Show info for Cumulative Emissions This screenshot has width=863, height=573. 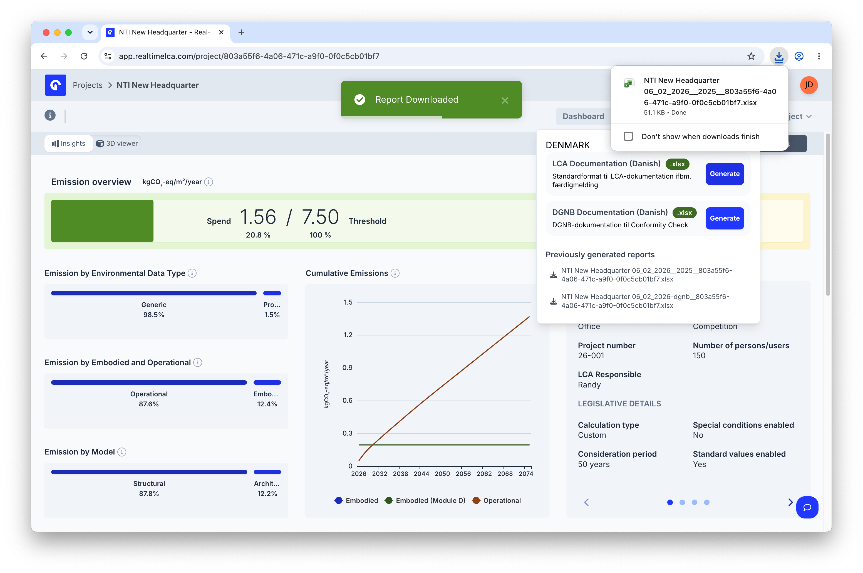395,273
